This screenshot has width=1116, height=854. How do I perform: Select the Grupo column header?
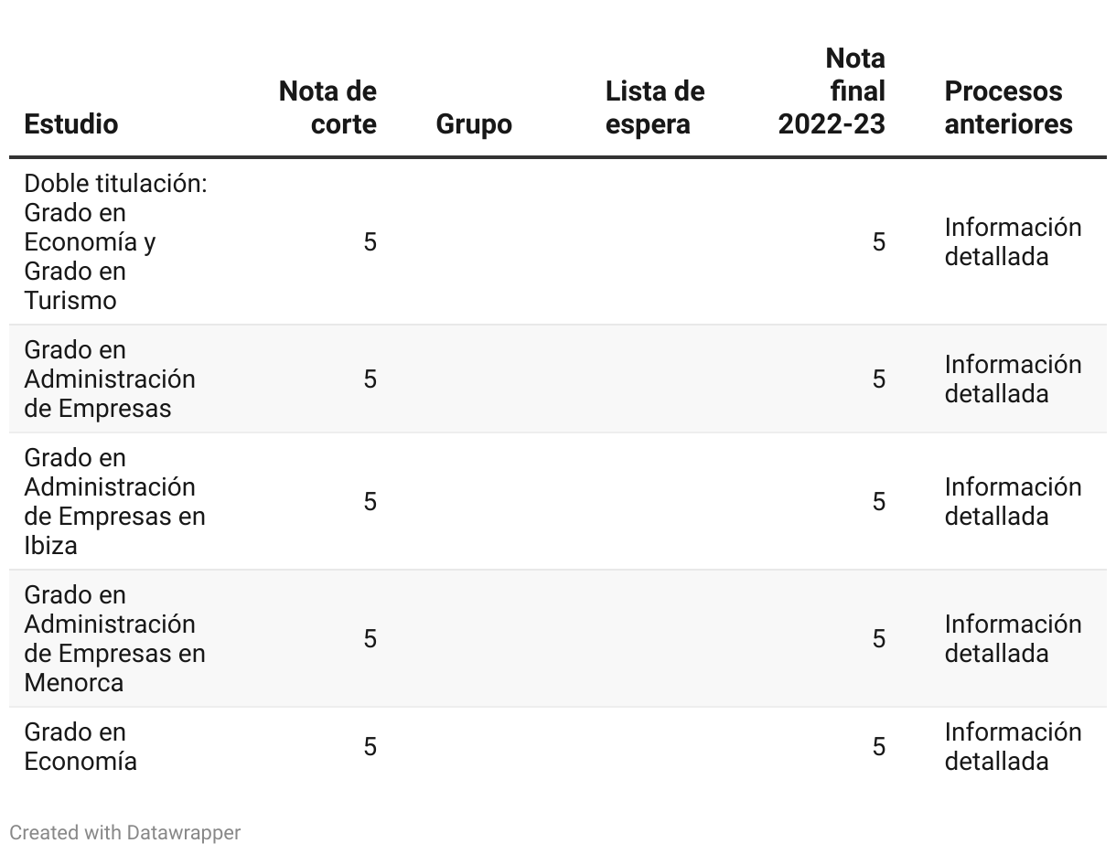pyautogui.click(x=474, y=123)
